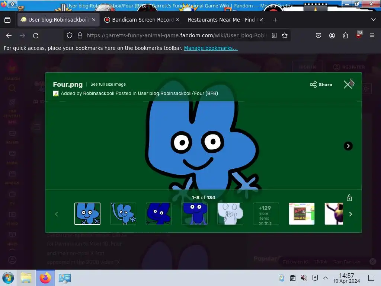Switch to User blog:Robinsackboii tab
This screenshot has width=381, height=286.
pyautogui.click(x=58, y=20)
